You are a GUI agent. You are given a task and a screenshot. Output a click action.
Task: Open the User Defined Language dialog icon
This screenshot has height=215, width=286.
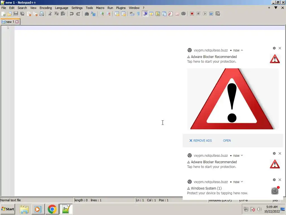pyautogui.click(x=151, y=14)
